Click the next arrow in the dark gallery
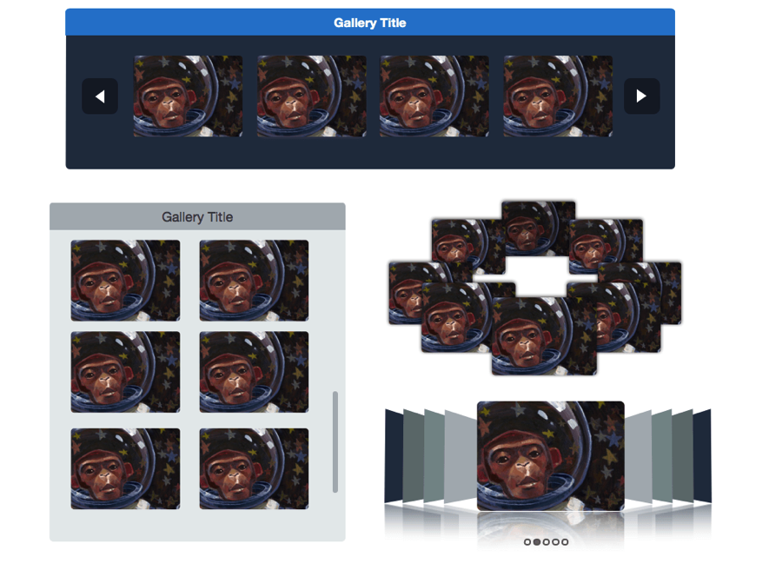Image resolution: width=769 pixels, height=577 pixels. pos(641,96)
